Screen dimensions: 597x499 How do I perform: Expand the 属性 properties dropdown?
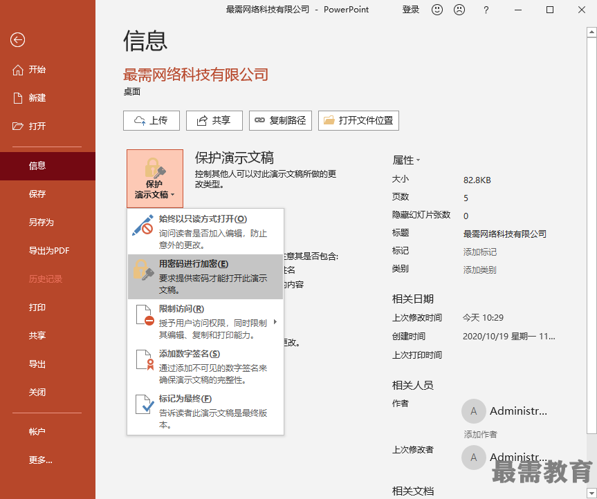pos(406,160)
